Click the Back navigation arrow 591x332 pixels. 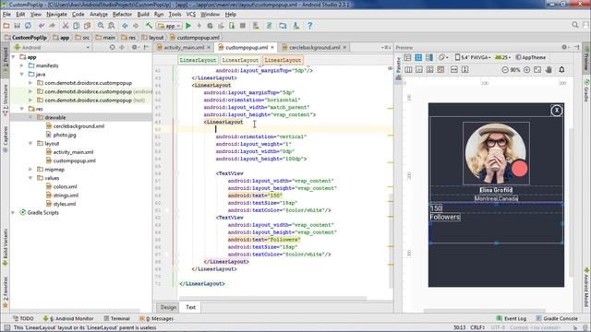[125, 26]
